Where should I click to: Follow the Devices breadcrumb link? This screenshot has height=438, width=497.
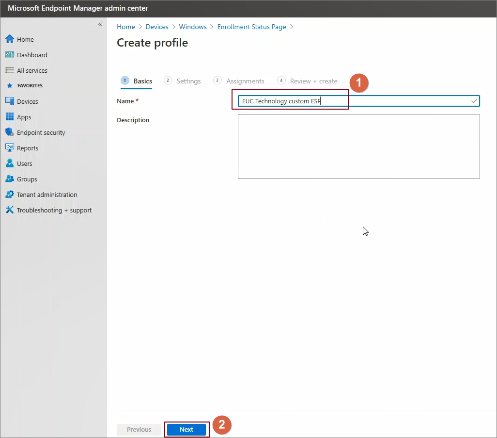157,27
